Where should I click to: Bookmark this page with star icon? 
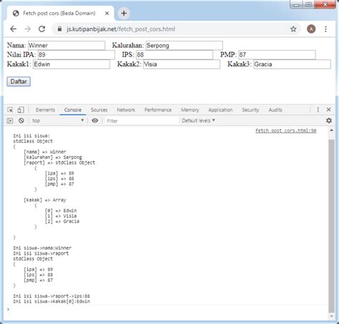click(x=293, y=29)
